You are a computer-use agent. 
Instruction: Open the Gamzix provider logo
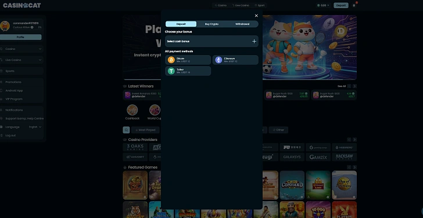(318, 157)
